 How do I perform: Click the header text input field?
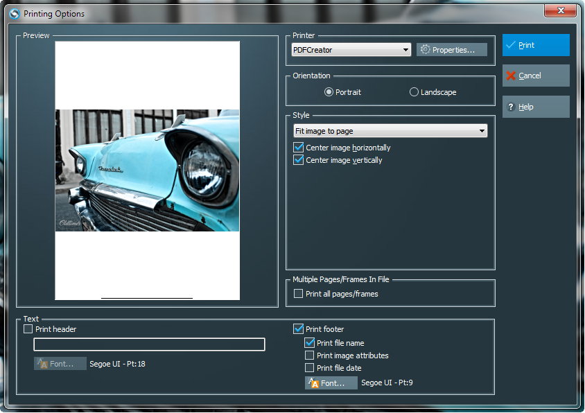pyautogui.click(x=149, y=344)
